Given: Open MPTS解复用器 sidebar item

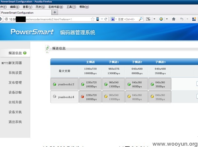Looking at the screenshot, I should point(12,63).
